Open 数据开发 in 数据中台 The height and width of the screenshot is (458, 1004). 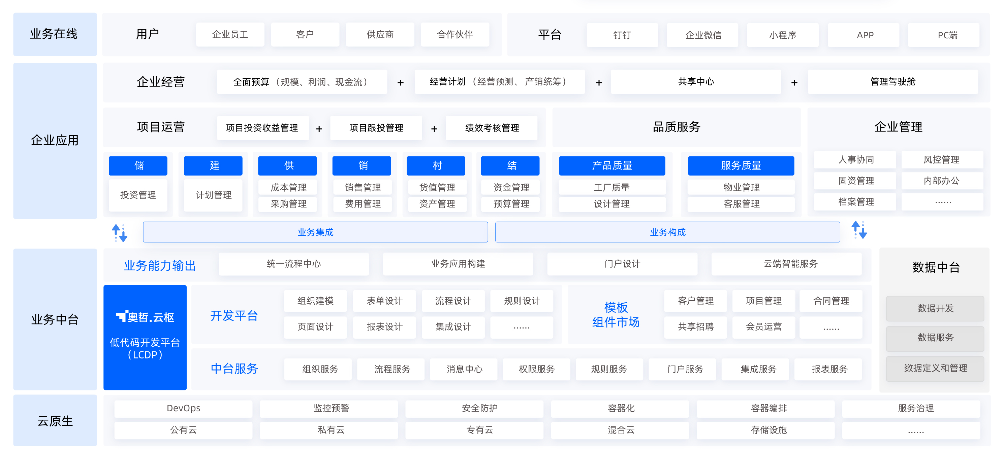935,309
